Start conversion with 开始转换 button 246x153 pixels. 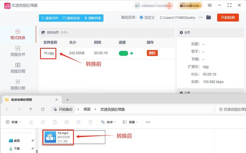pyautogui.click(x=228, y=18)
